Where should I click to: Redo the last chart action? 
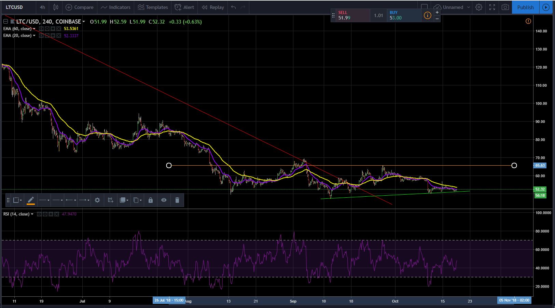243,7
